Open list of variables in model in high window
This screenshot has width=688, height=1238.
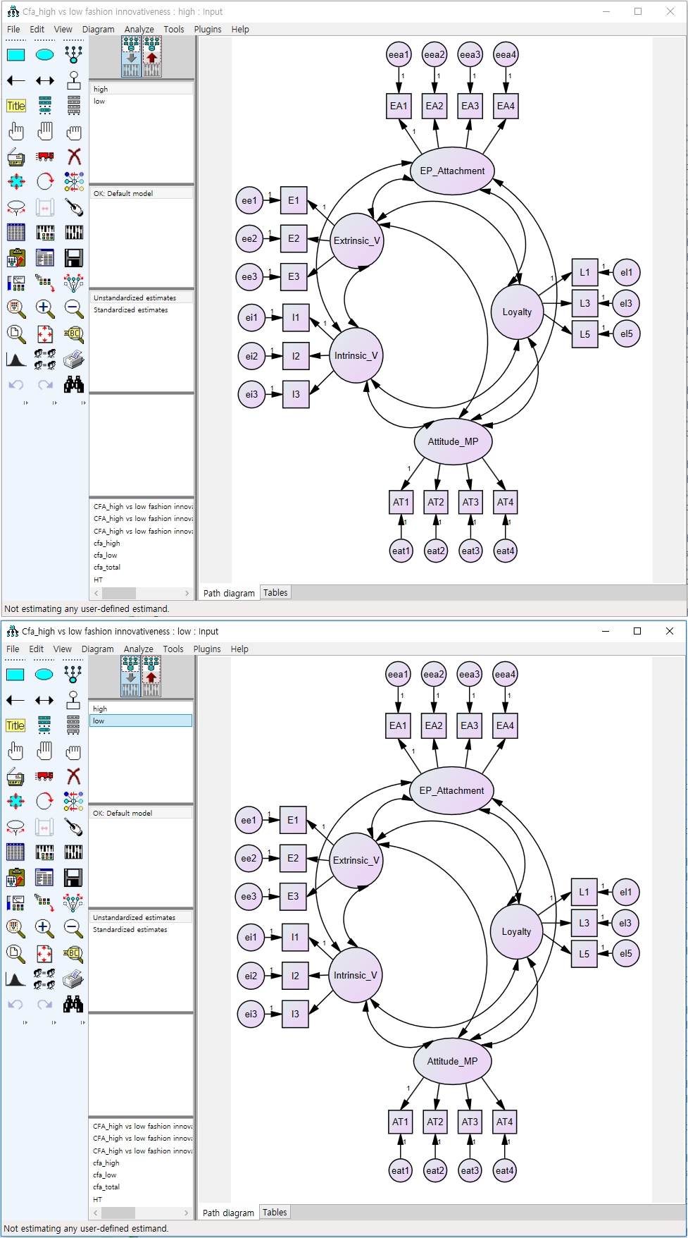[44, 106]
